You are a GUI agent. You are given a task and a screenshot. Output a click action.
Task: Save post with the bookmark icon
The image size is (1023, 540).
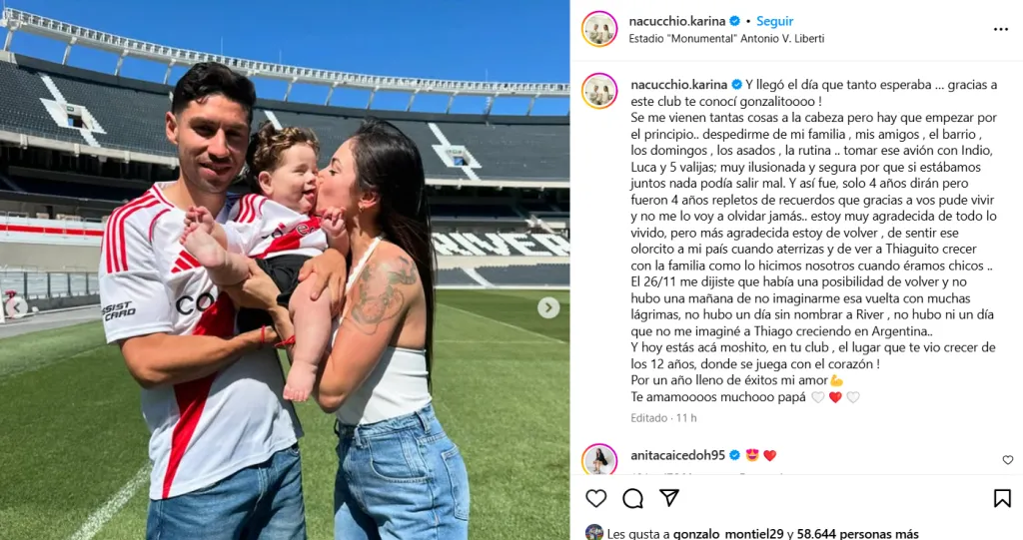(1002, 498)
